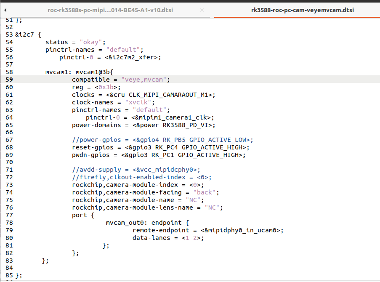
Task: Click line number 59 in the gutter
Action: click(9, 80)
